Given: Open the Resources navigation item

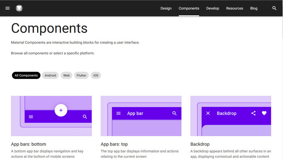Looking at the screenshot, I should [x=234, y=8].
